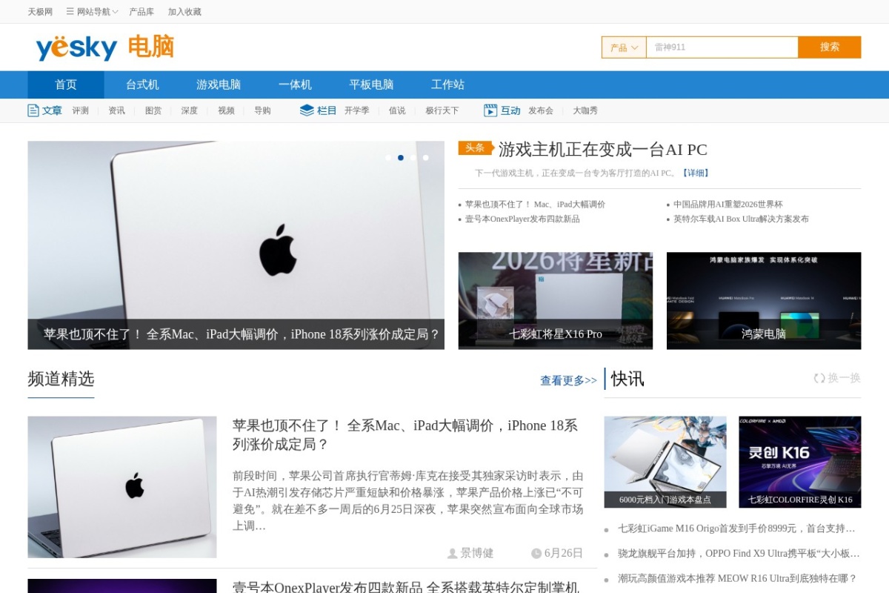The width and height of the screenshot is (889, 593).
Task: Click the clock icon beside 6月26日
Action: 536,553
